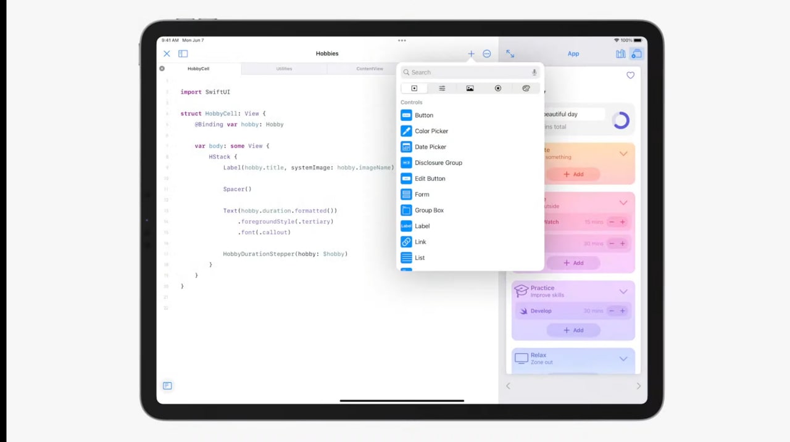790x442 pixels.
Task: Switch library to the Views category
Action: coord(414,88)
